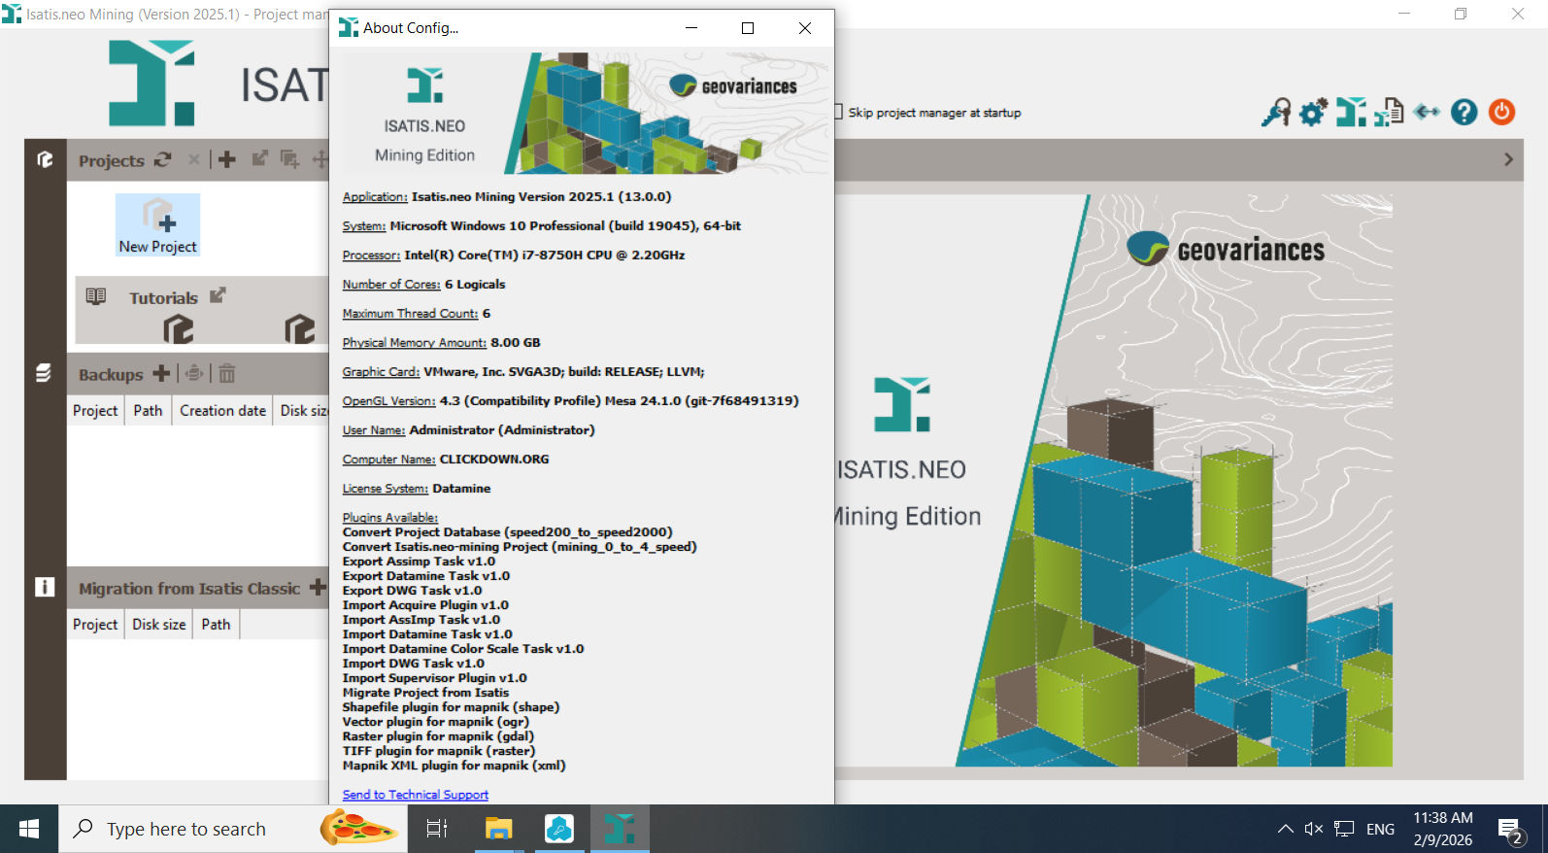The width and height of the screenshot is (1548, 853).
Task: Click 'Plugins Available:' label
Action: point(389,518)
